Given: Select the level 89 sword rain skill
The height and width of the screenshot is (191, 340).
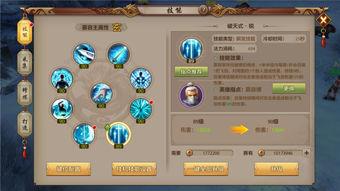Looking at the screenshot, I should (x=119, y=134).
